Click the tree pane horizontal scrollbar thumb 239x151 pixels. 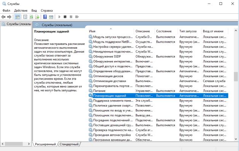[x=14, y=144]
